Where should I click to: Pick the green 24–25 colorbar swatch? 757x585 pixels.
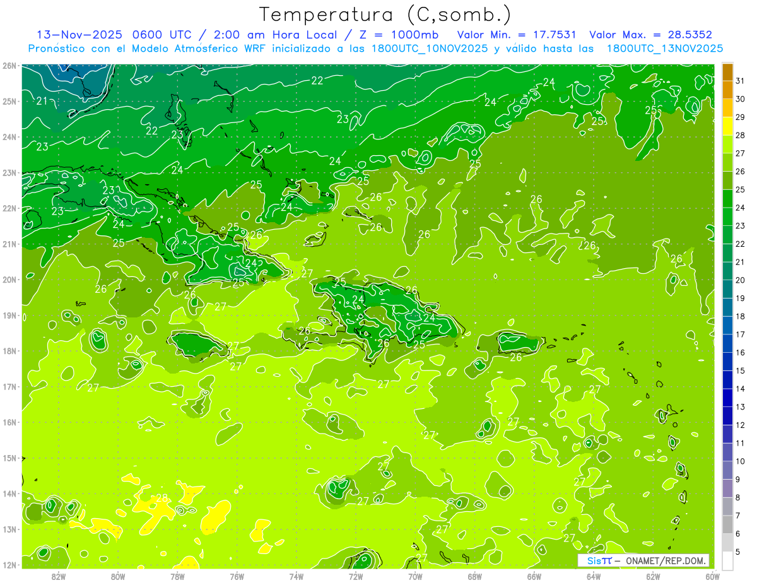tap(727, 198)
